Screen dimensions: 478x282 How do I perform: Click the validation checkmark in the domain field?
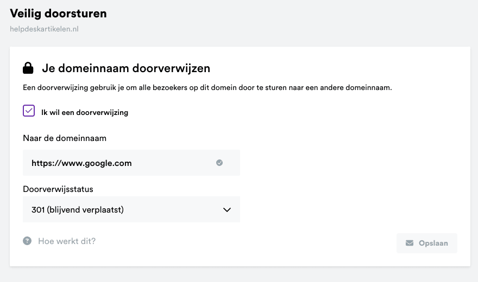(219, 163)
